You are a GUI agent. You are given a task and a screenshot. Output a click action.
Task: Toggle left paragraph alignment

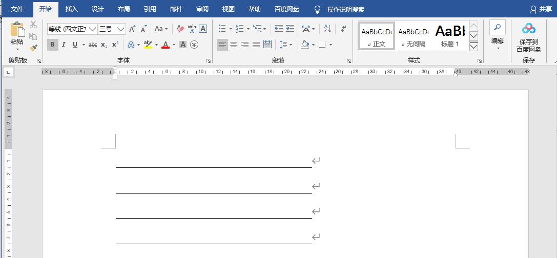pyautogui.click(x=222, y=45)
